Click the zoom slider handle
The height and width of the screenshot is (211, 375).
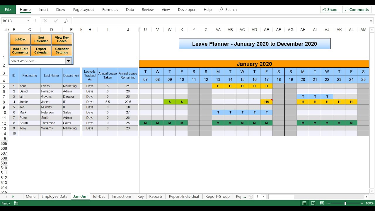[x=345, y=203]
